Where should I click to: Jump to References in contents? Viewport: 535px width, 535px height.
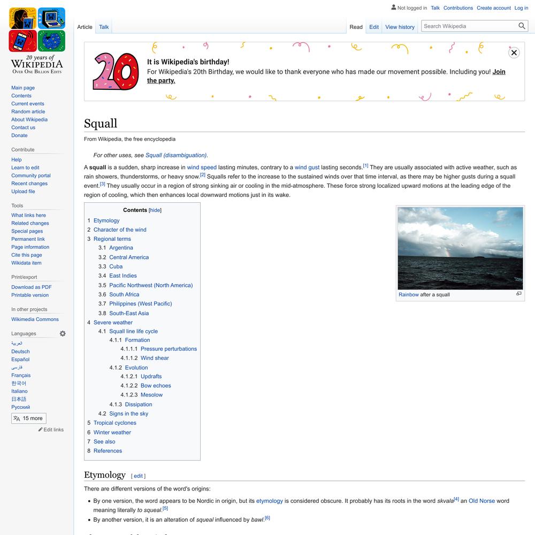coord(108,450)
